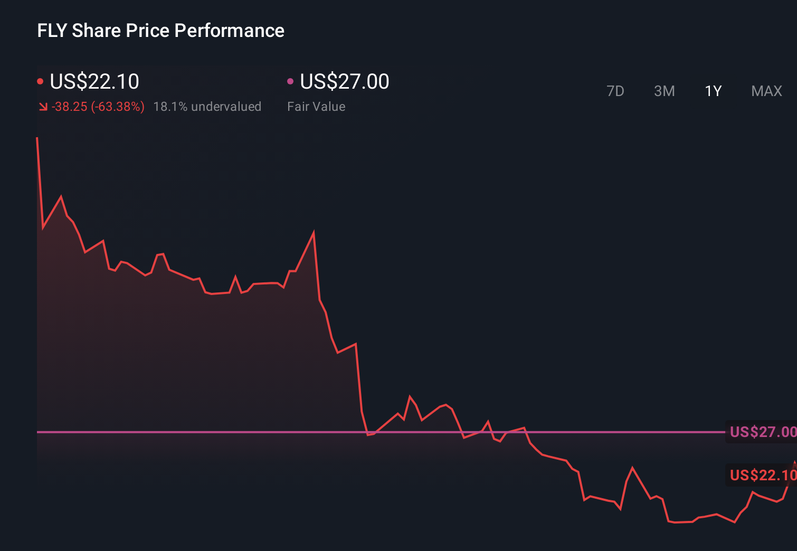This screenshot has width=797, height=551.
Task: Click the red share price legend dot
Action: (x=41, y=80)
